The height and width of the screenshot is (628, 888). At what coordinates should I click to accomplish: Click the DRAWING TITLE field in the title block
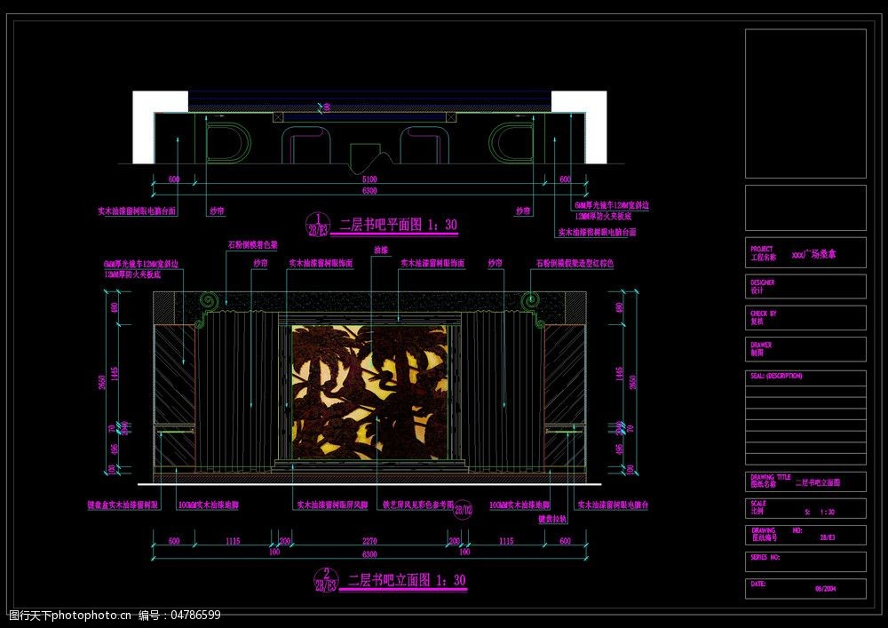[x=805, y=482]
